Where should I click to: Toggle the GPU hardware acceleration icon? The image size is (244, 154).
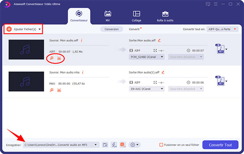[123, 145]
